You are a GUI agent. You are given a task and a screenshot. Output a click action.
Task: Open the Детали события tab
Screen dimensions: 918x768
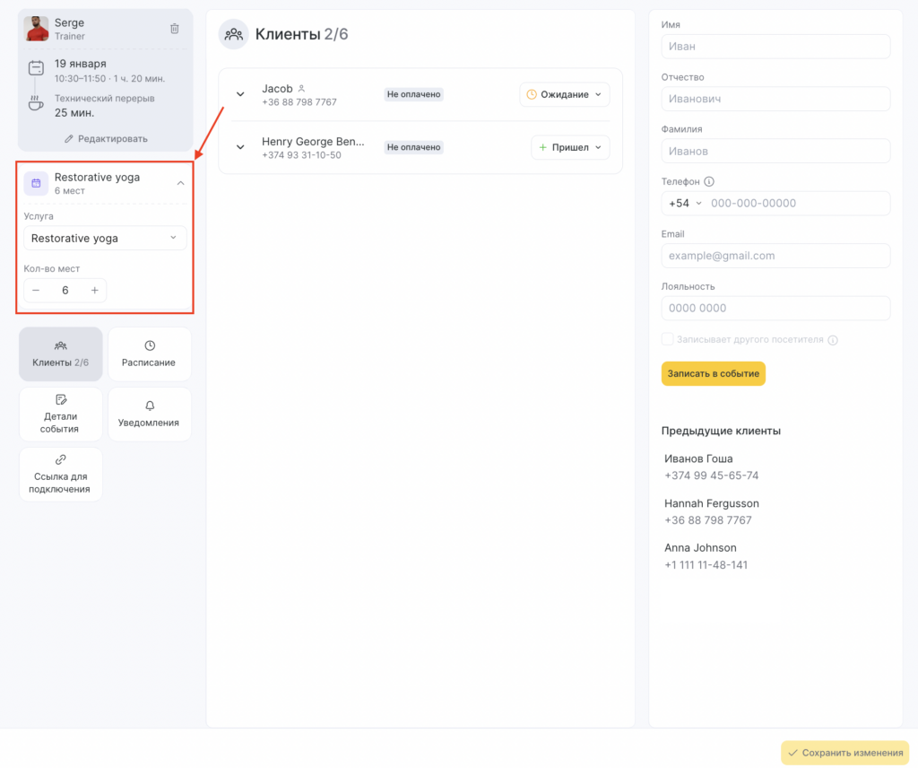point(60,414)
